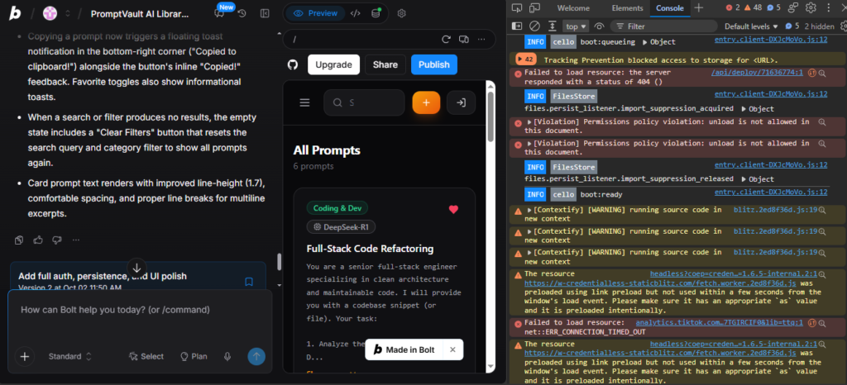Give thumbs up to the response
The height and width of the screenshot is (385, 847).
[38, 240]
